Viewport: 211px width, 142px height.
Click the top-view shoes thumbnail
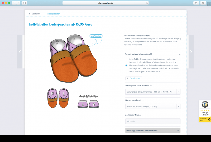coord(58,98)
